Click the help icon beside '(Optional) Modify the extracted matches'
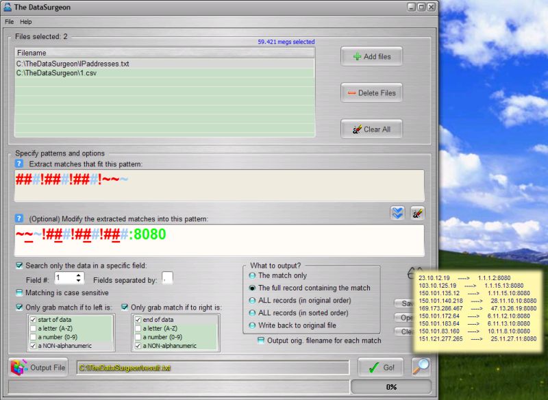The height and width of the screenshot is (400, 548). 19,218
